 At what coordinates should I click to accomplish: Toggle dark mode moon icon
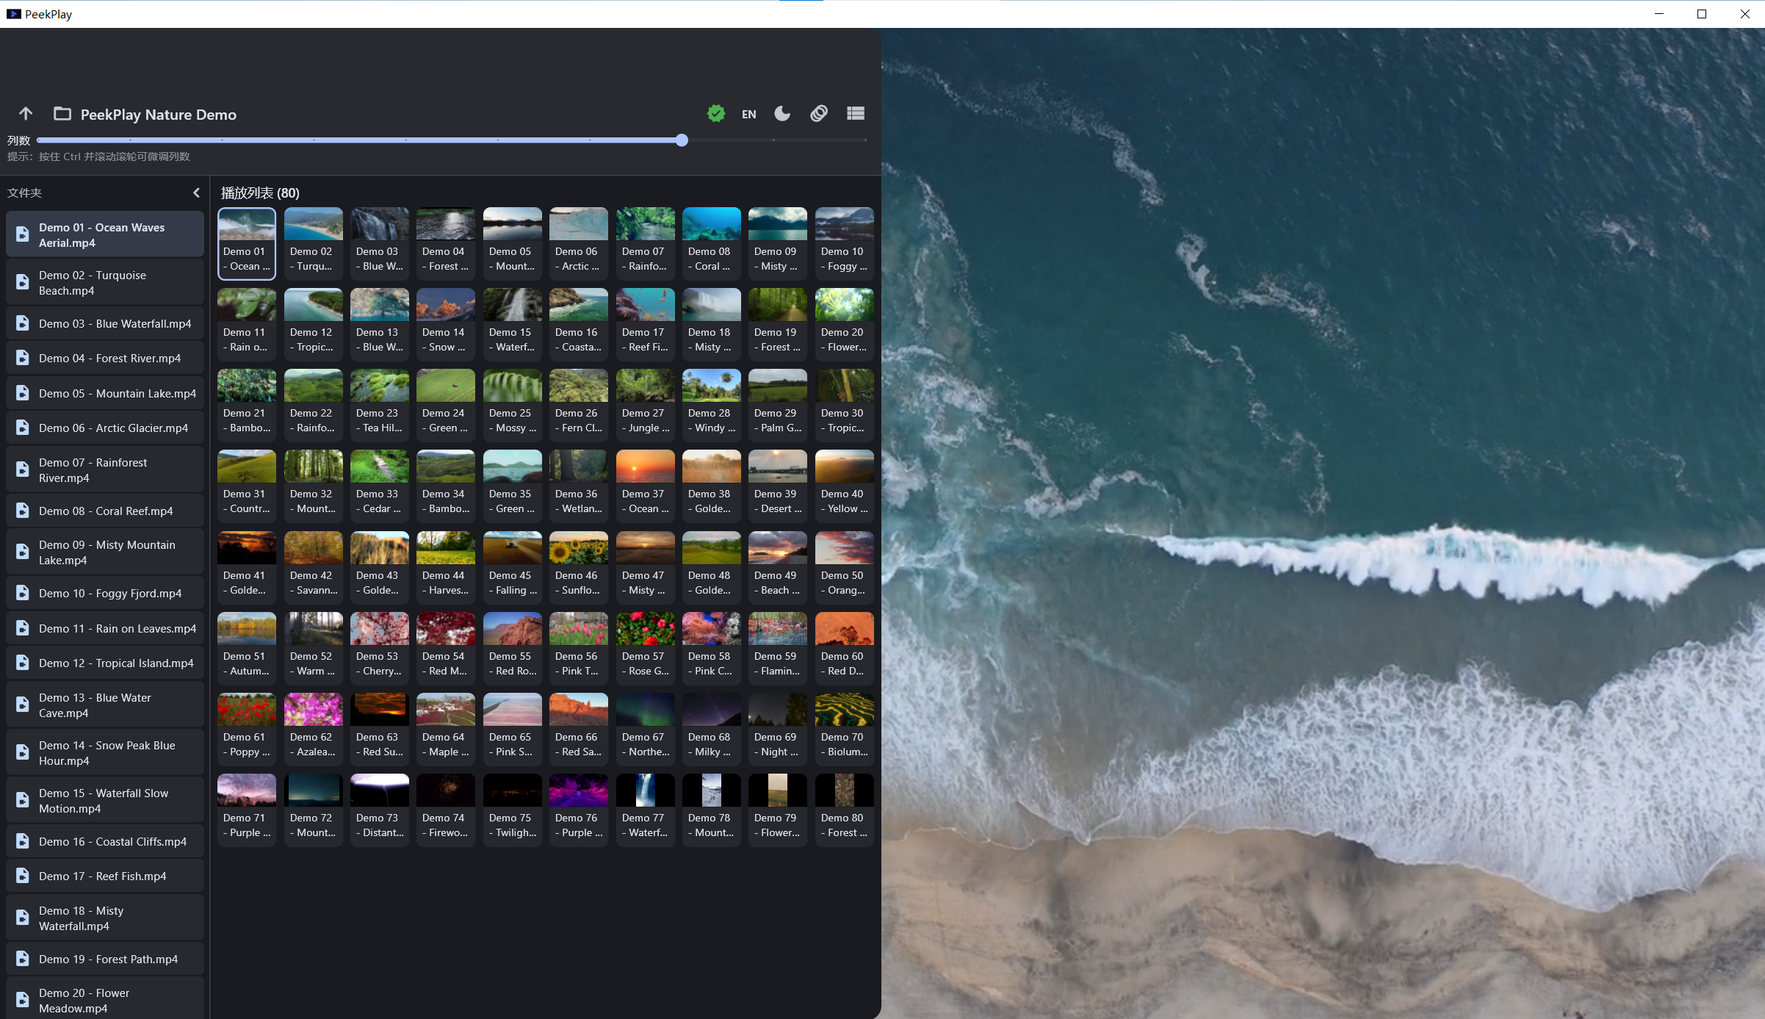point(782,114)
